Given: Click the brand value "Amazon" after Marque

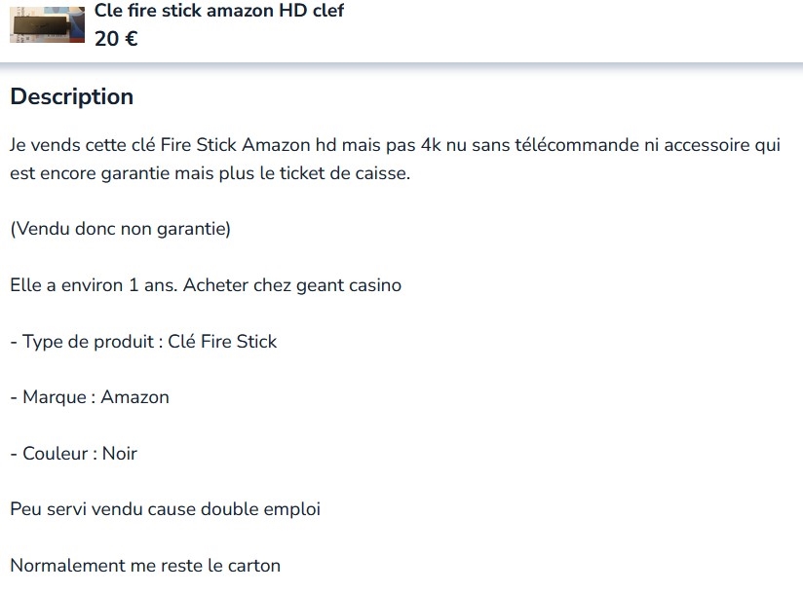Looking at the screenshot, I should (x=134, y=397).
